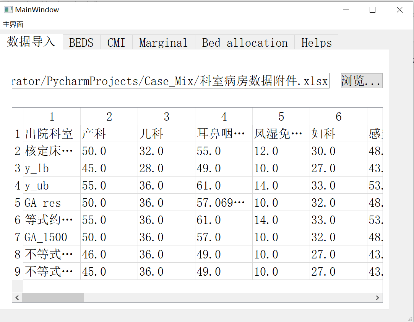Screen dimensions: 414x322
Task: Select the Marginal tab
Action: click(x=163, y=42)
